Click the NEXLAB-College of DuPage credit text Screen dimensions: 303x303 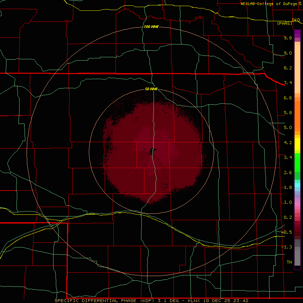pos(269,4)
